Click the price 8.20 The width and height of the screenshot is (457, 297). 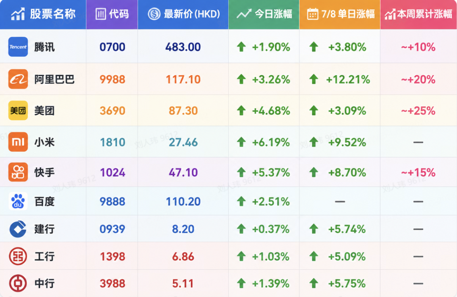point(183,229)
